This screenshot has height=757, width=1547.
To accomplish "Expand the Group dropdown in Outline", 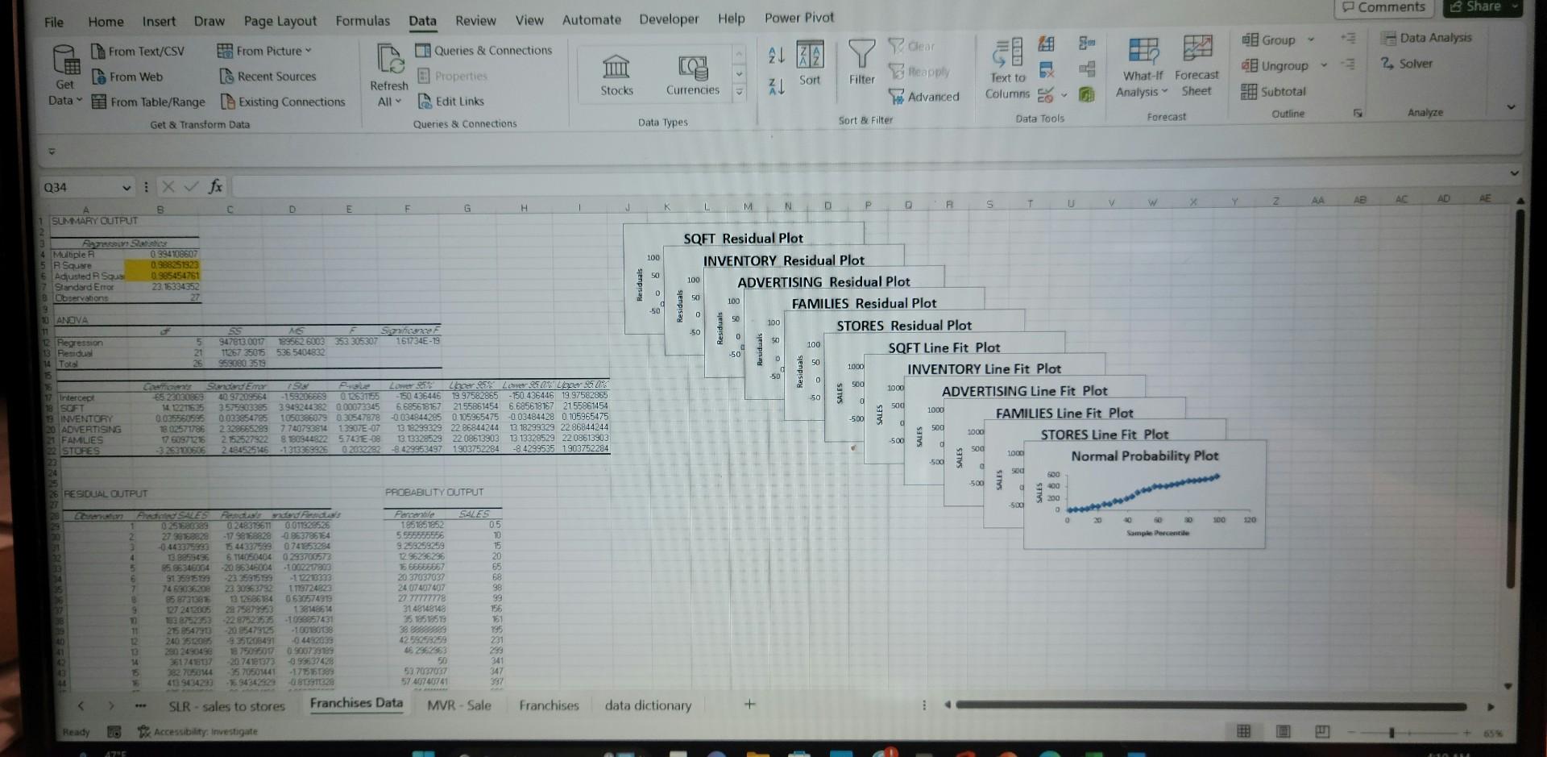I will point(1309,40).
